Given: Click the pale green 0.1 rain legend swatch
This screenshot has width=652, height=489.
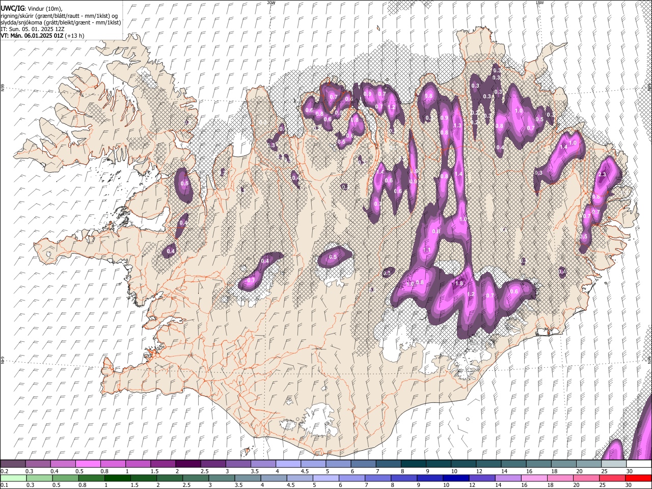Looking at the screenshot, I should point(13,478).
